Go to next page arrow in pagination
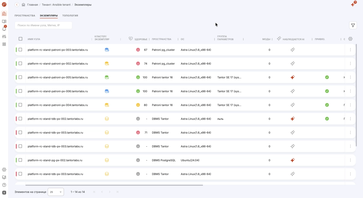This screenshot has width=363, height=198. click(x=110, y=192)
